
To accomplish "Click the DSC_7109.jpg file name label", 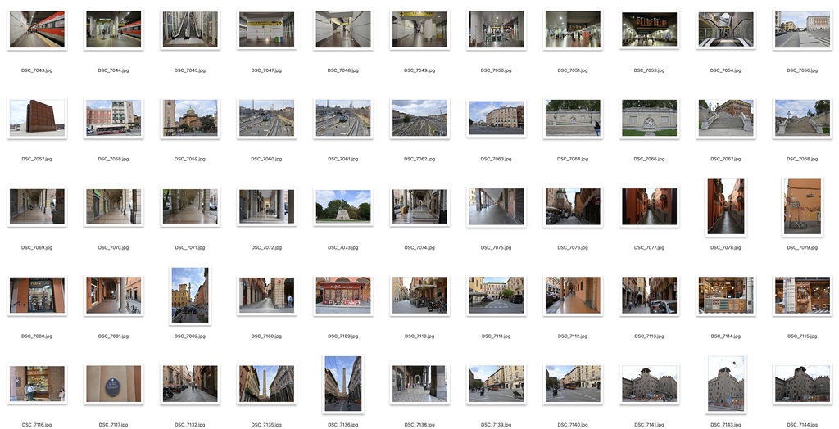I will click(x=343, y=336).
